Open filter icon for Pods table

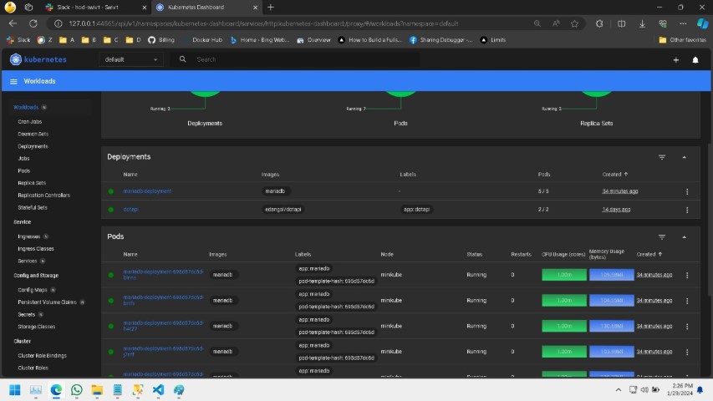[662, 237]
